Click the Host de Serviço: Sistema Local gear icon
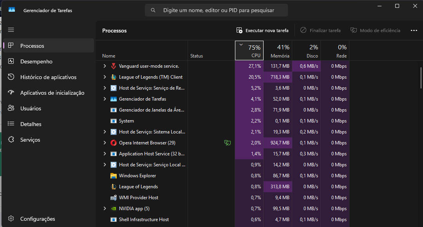The width and height of the screenshot is (423, 227). coord(114,132)
